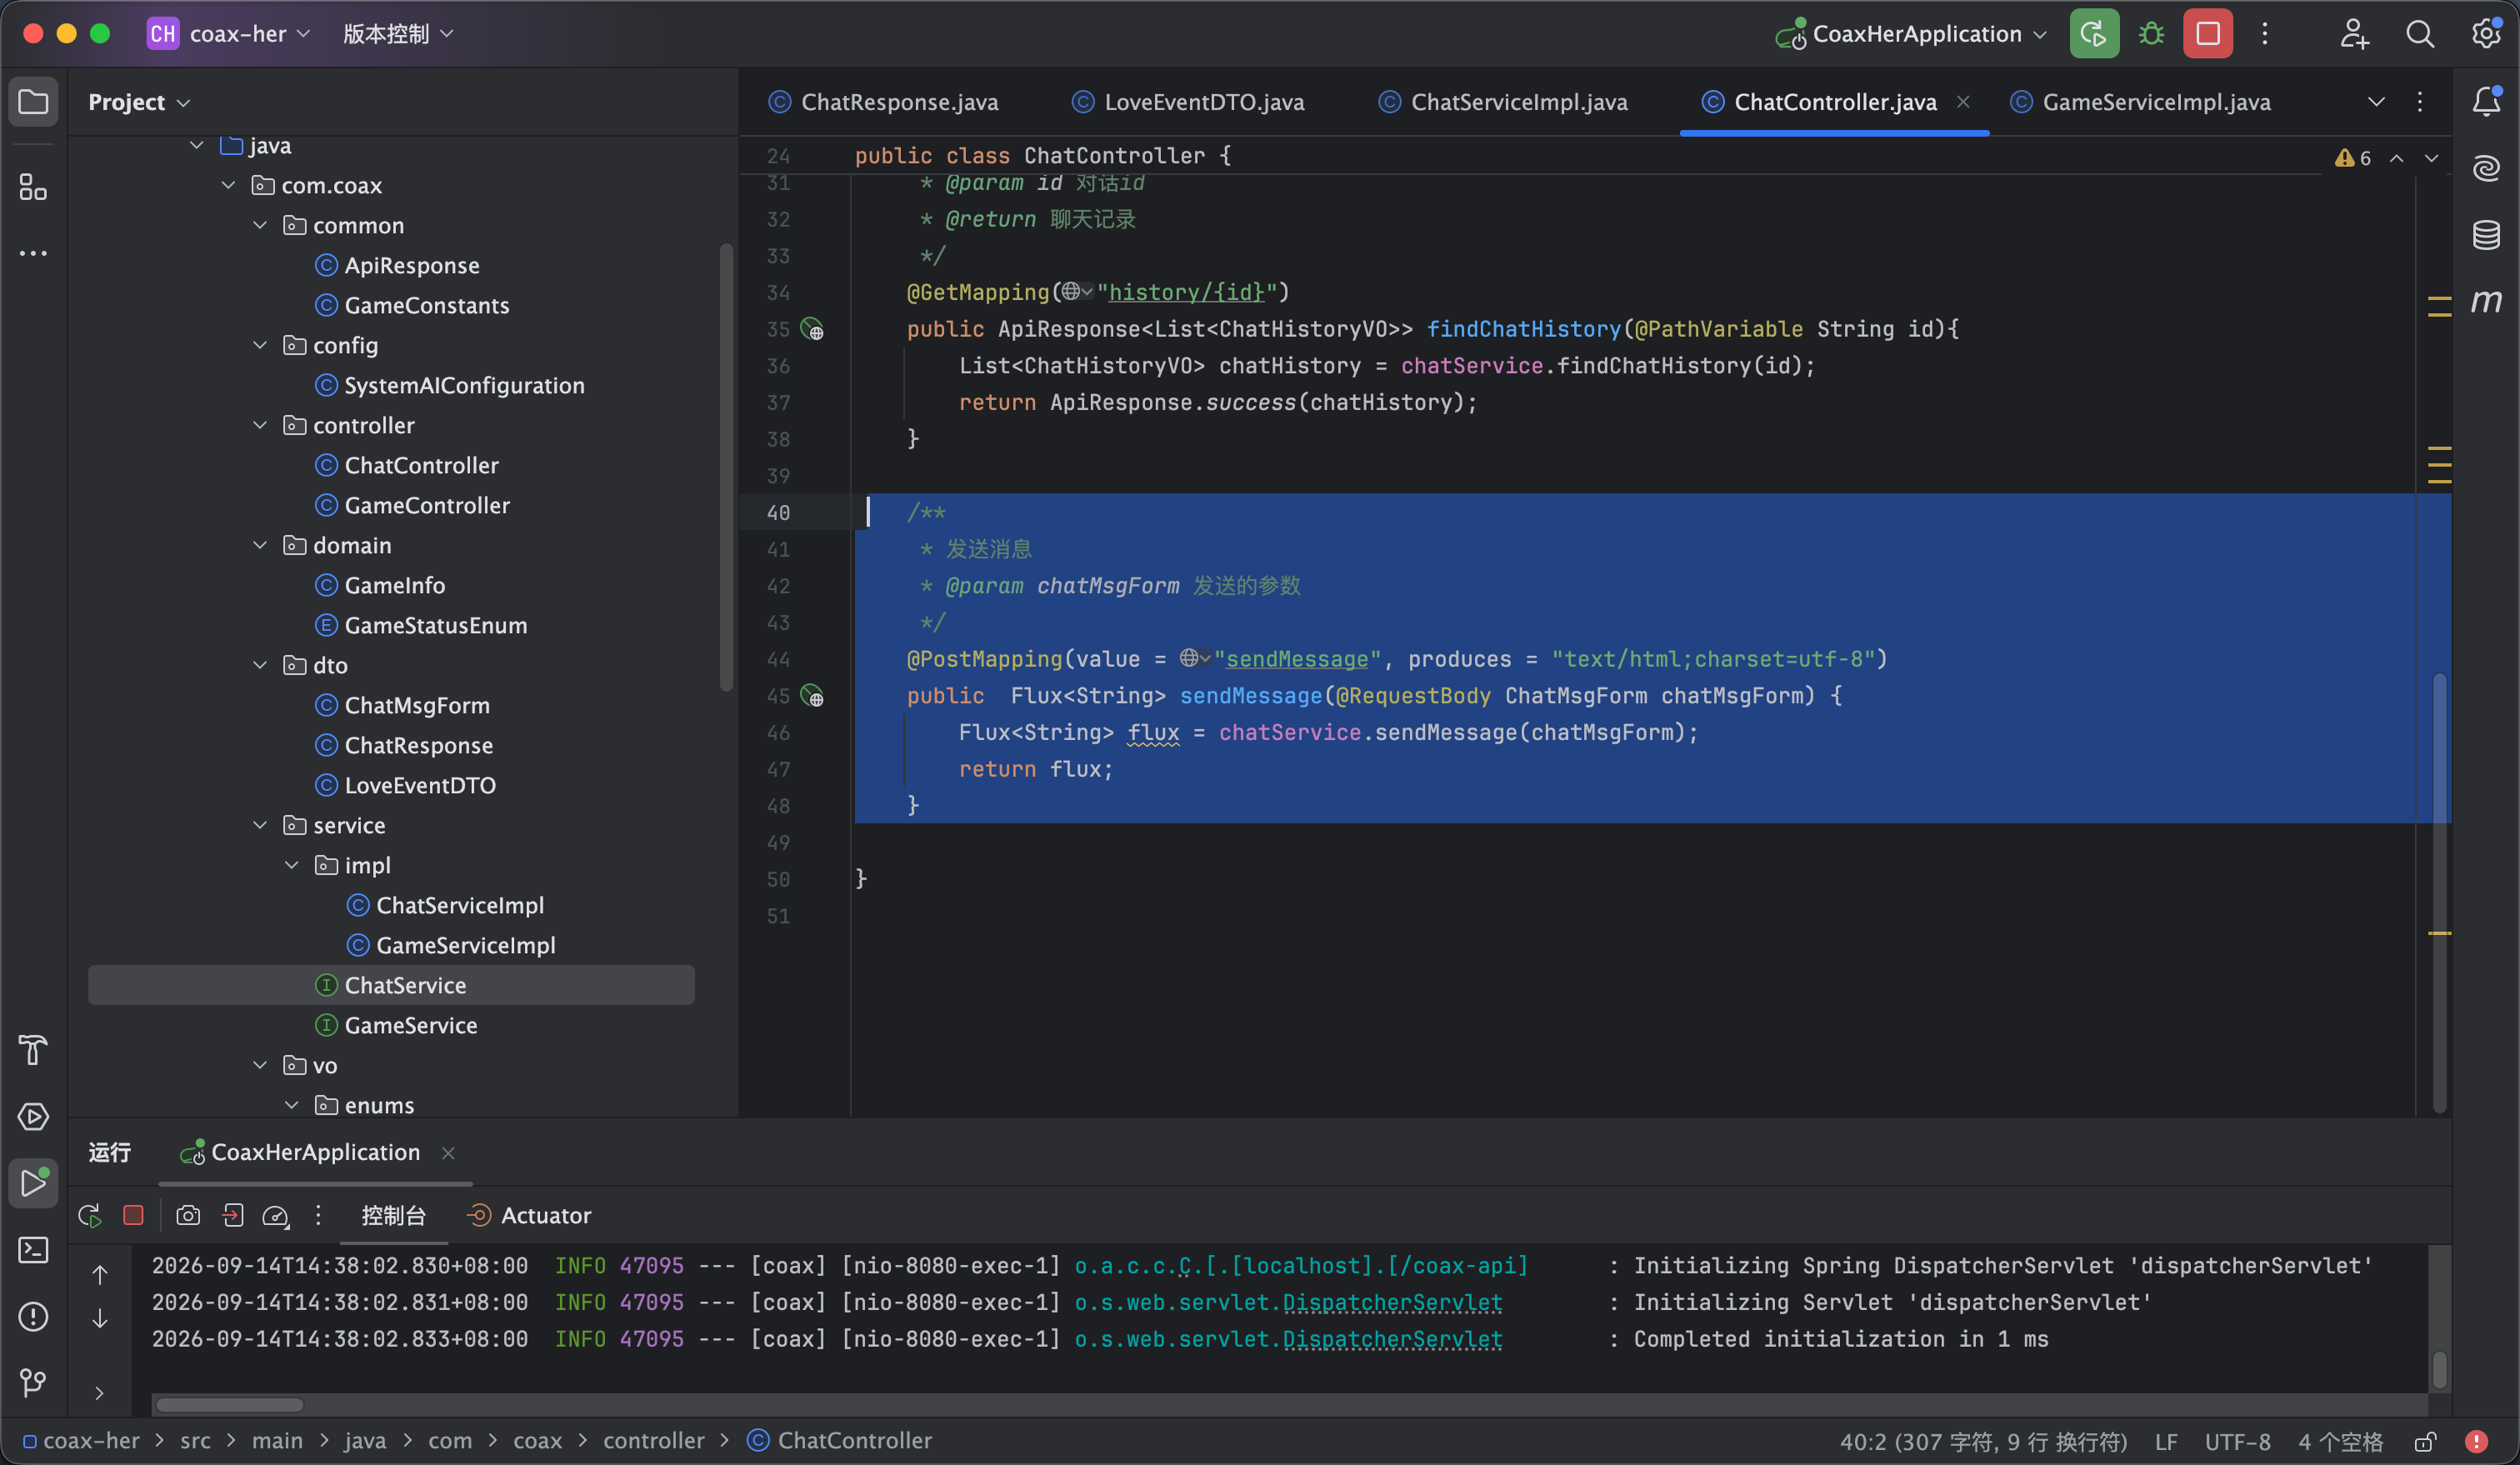
Task: Show hidden editor tabs dropdown
Action: [x=2376, y=102]
